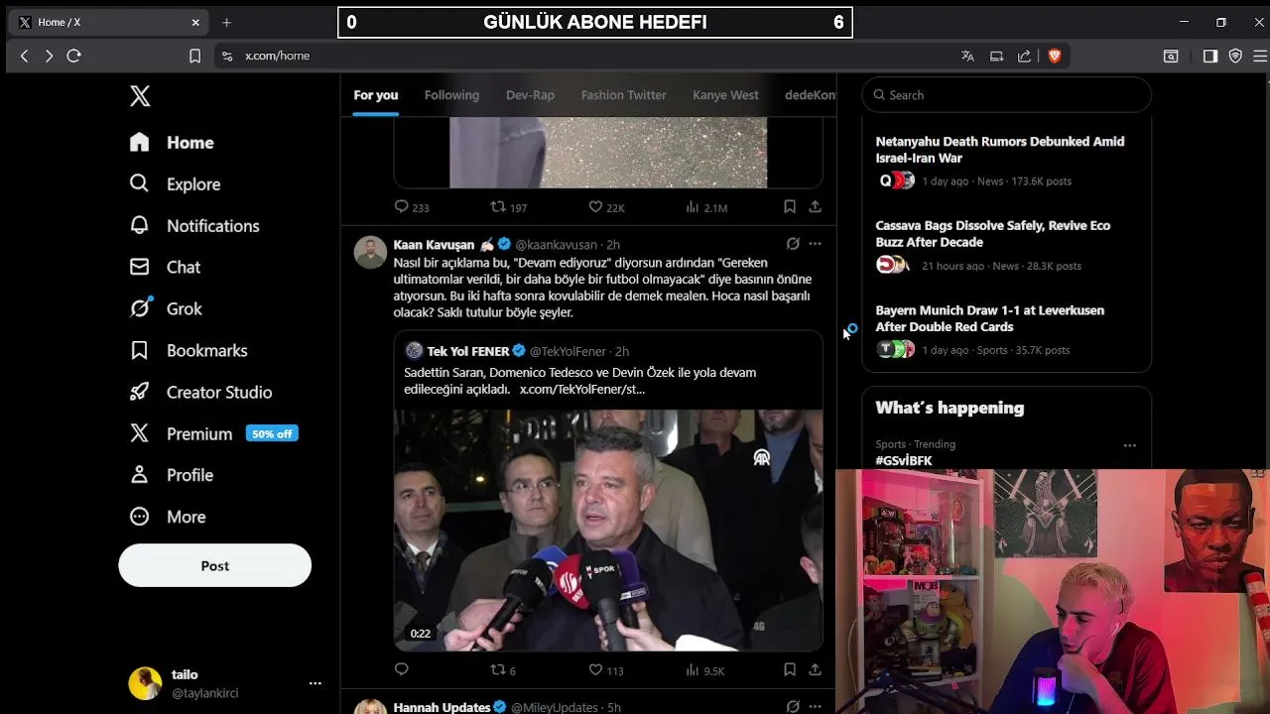Open the Fashion Twitter tab
Image resolution: width=1270 pixels, height=714 pixels.
point(623,95)
